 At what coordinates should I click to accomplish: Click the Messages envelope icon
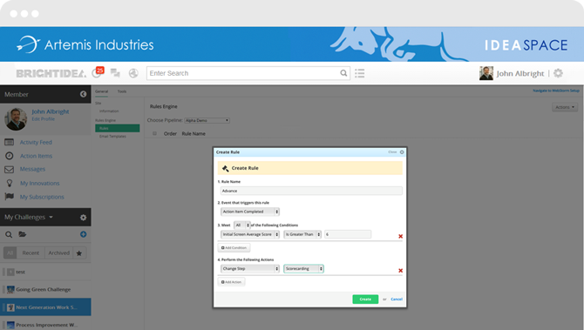[10, 169]
